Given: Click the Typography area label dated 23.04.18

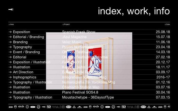Looking at the screenshot, I should (22, 47).
